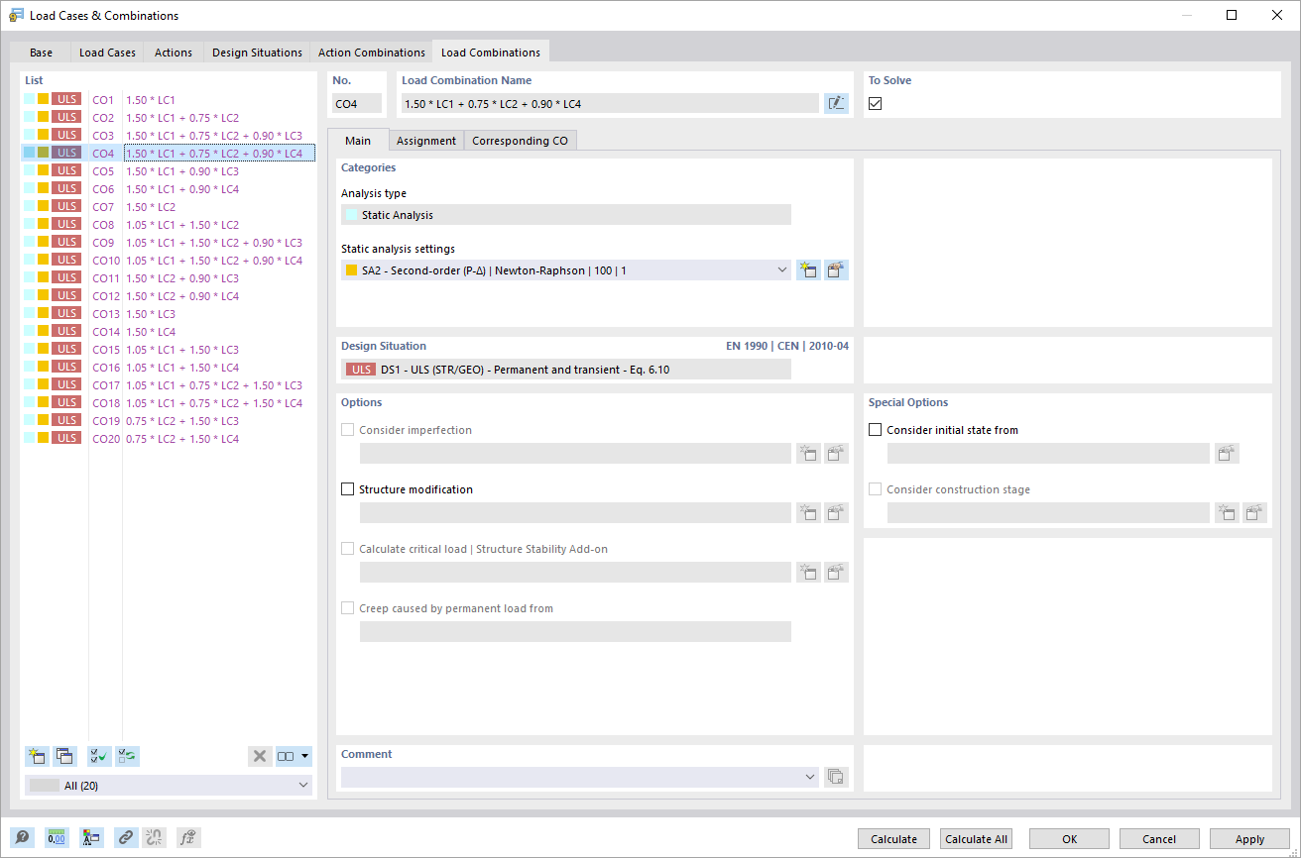
Task: Enable Structure modification
Action: point(347,488)
